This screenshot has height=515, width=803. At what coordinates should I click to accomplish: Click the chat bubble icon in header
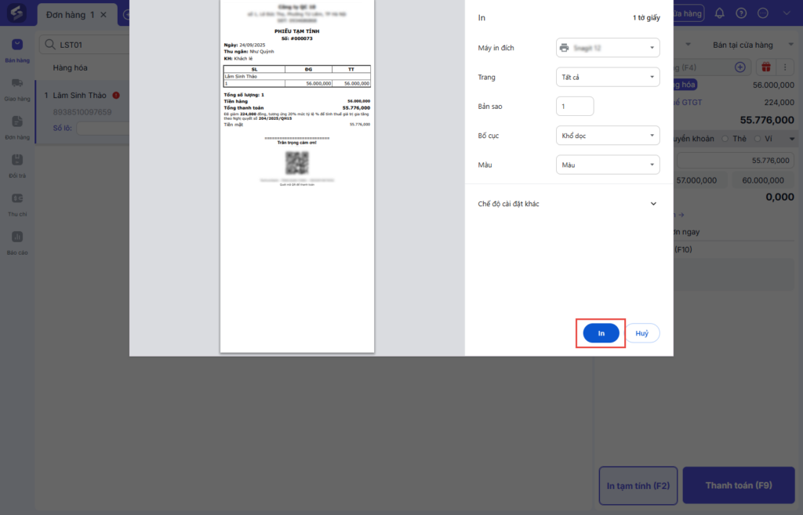(763, 13)
